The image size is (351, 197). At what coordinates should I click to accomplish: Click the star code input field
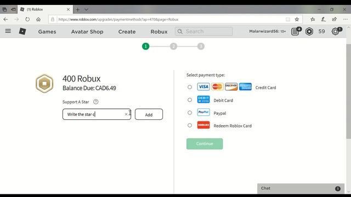tap(97, 114)
